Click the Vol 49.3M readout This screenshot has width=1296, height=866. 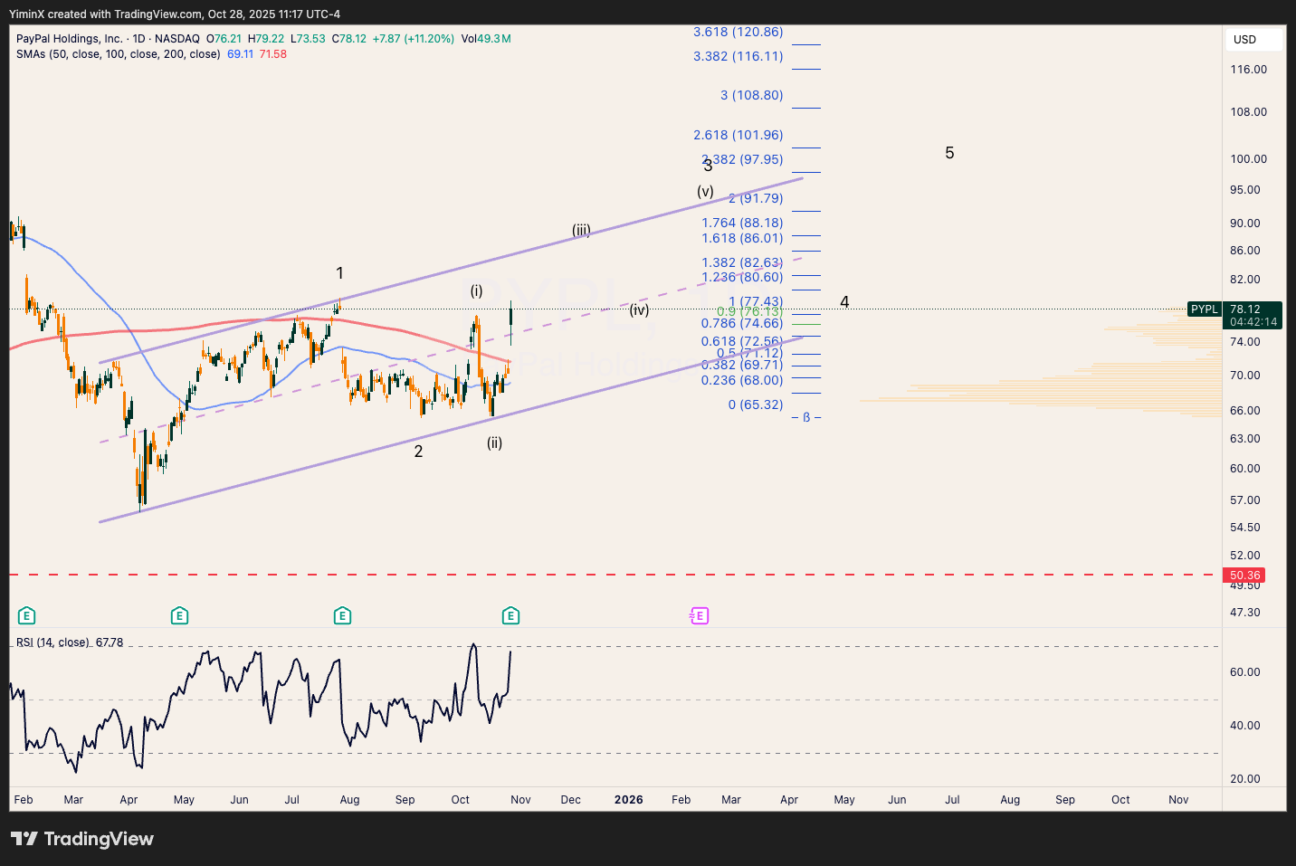(486, 39)
